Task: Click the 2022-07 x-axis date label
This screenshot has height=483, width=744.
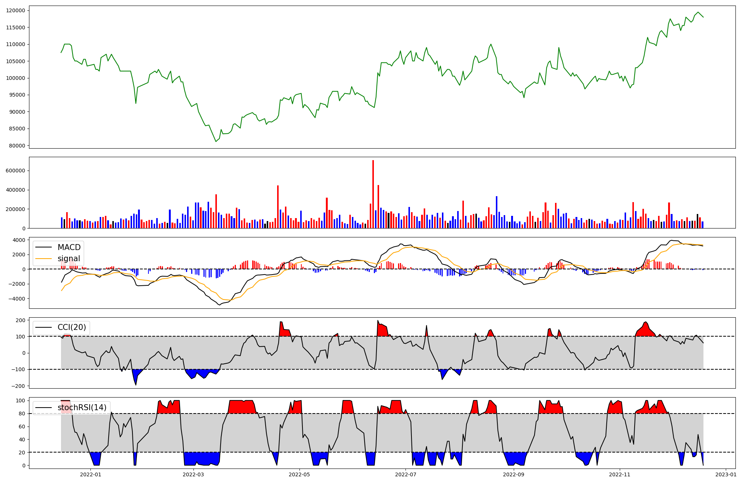Action: tap(405, 474)
